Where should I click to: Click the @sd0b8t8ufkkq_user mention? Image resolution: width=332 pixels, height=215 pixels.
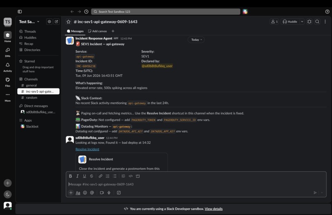pos(157,66)
